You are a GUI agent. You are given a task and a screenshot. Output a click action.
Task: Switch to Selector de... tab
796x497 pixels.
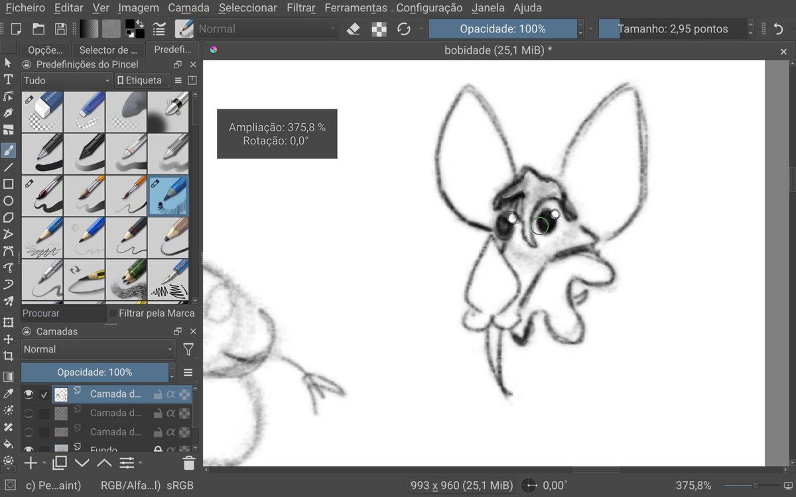point(108,50)
